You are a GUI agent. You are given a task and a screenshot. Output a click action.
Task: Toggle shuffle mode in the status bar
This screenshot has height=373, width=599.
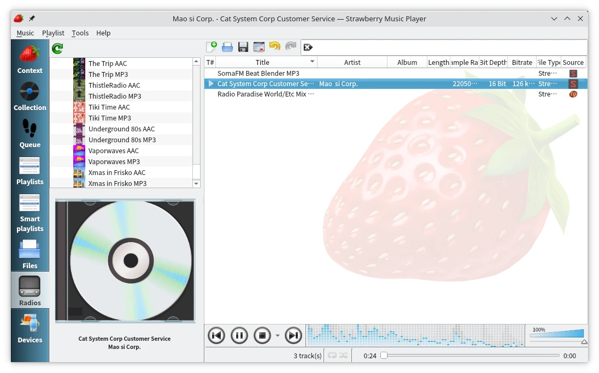(x=343, y=356)
